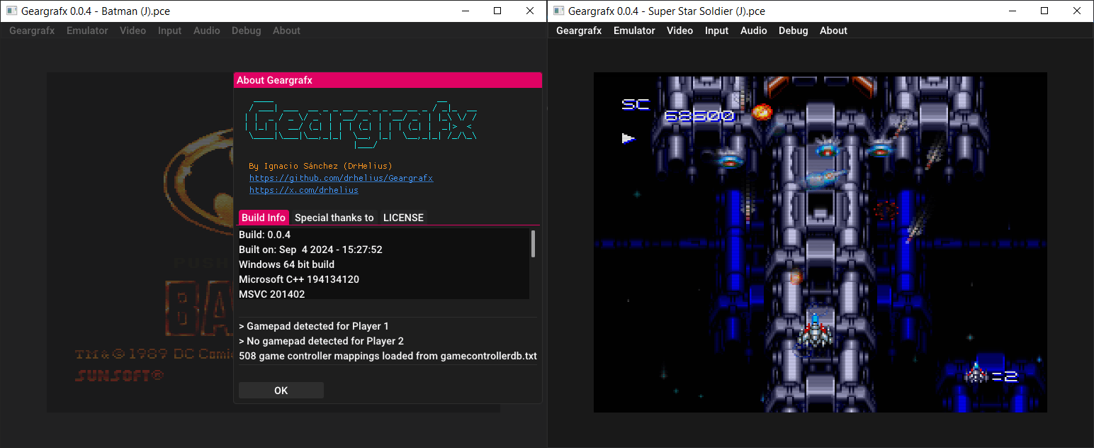Image resolution: width=1094 pixels, height=448 pixels.
Task: Click the '508 game controller mappings loaded' line
Action: [x=388, y=356]
